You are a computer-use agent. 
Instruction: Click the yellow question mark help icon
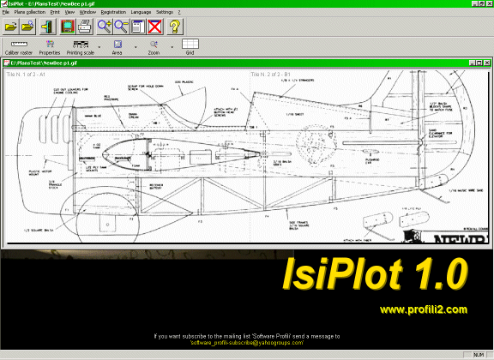(175, 27)
